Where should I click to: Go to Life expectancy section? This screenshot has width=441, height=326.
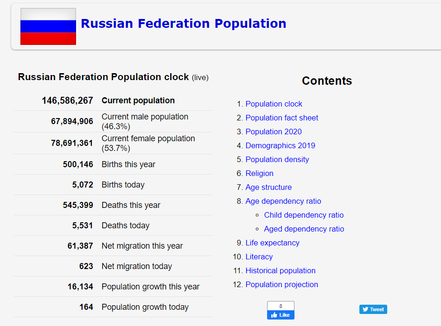[x=272, y=243]
